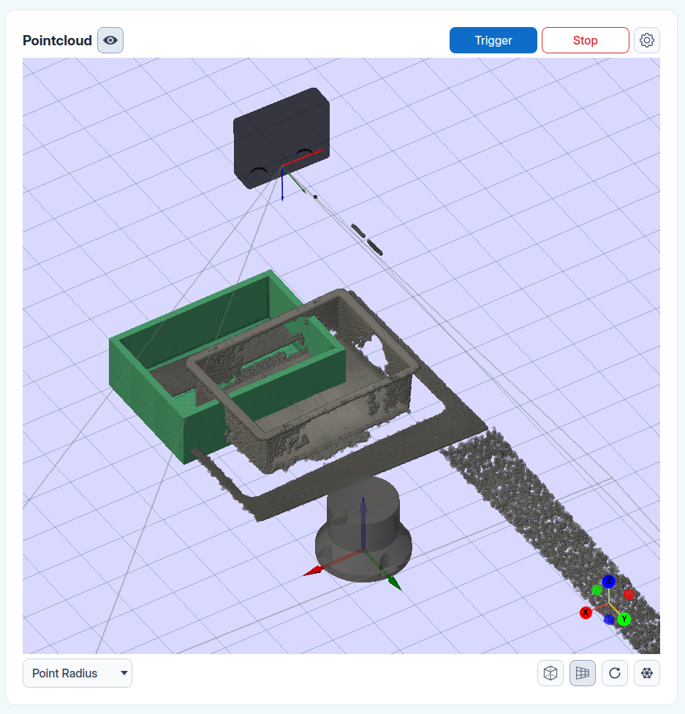Image resolution: width=685 pixels, height=714 pixels.
Task: Toggle the grid display icon
Action: [x=583, y=673]
